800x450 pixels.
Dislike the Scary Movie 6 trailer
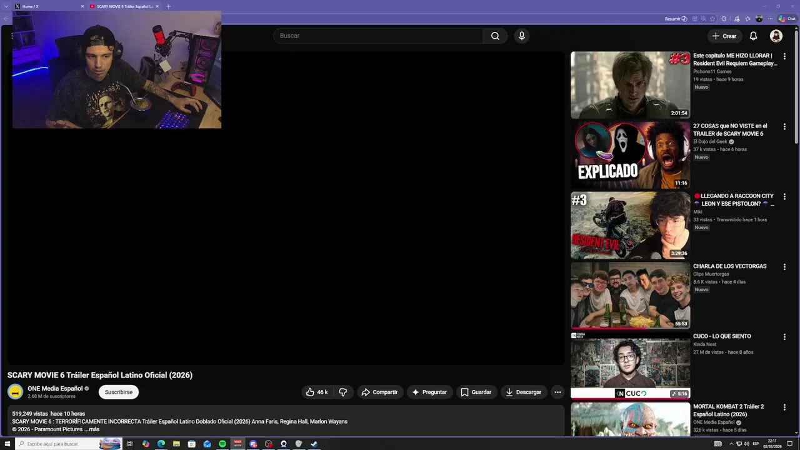point(342,392)
